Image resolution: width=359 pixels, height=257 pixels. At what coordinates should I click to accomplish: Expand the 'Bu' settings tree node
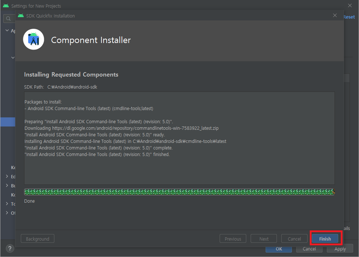7,186
